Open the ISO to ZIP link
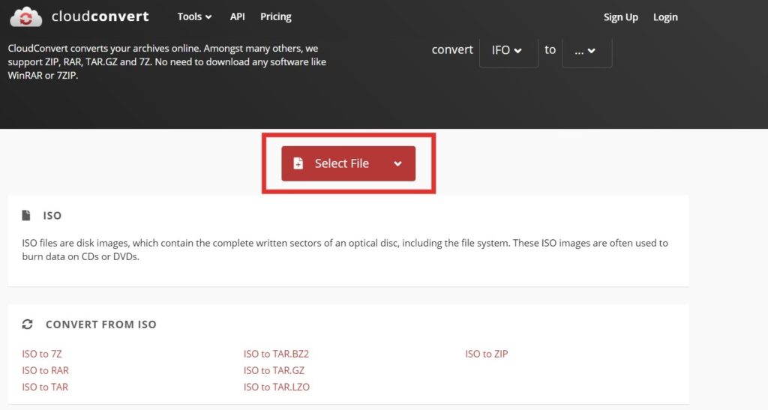Viewport: 768px width, 410px height. 486,354
